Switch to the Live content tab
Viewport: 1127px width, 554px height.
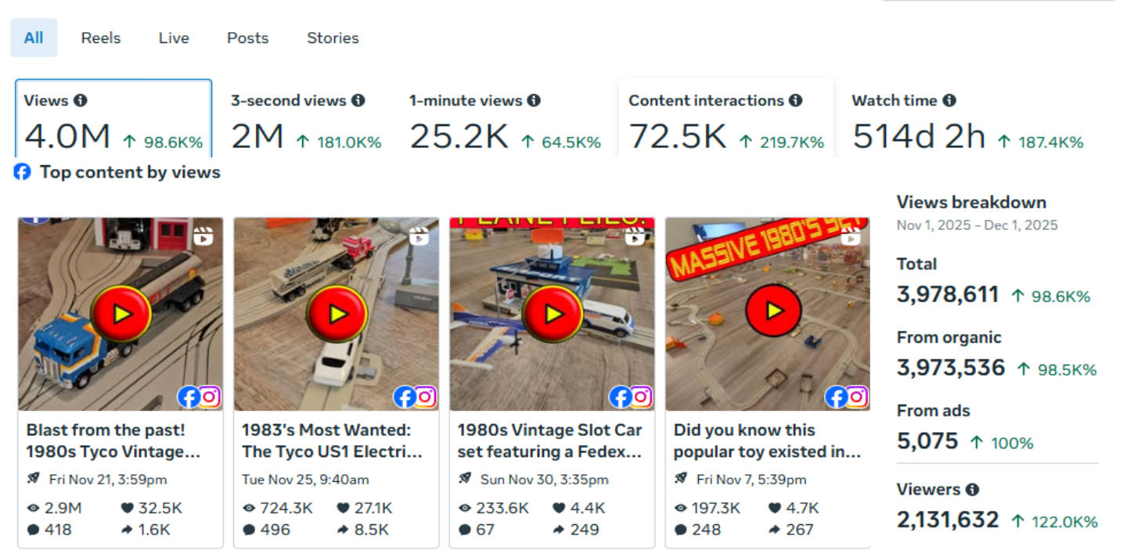(x=173, y=38)
